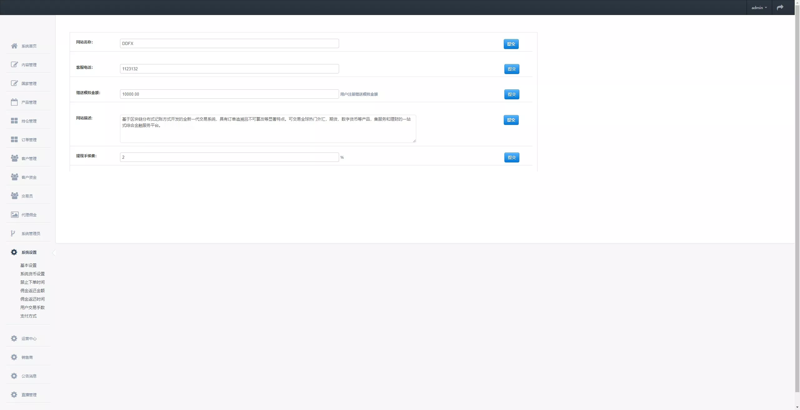Focus the 客服电话 input field
The width and height of the screenshot is (800, 410).
pos(229,69)
